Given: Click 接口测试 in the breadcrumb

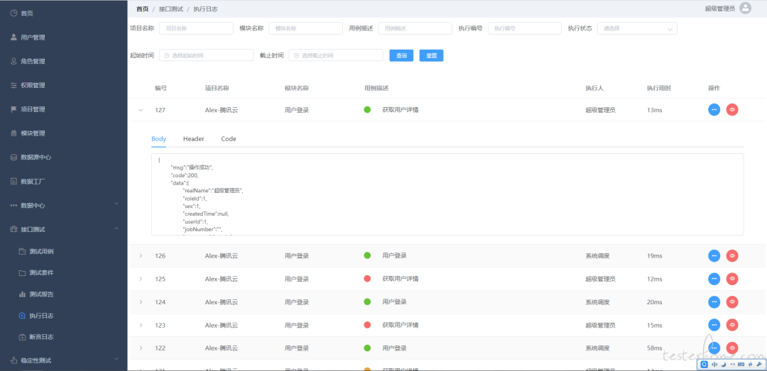Looking at the screenshot, I should tap(171, 9).
